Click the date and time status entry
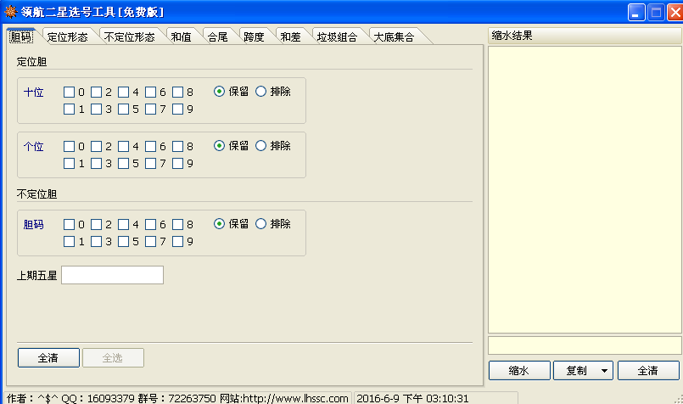683x404 pixels. [412, 398]
